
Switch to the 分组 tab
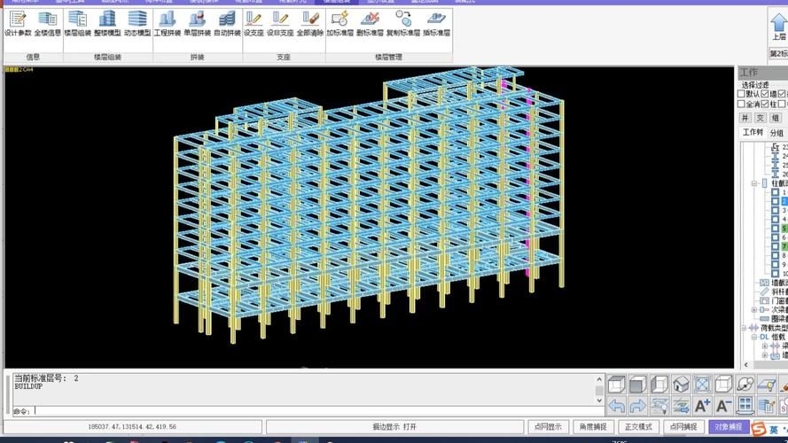(776, 133)
